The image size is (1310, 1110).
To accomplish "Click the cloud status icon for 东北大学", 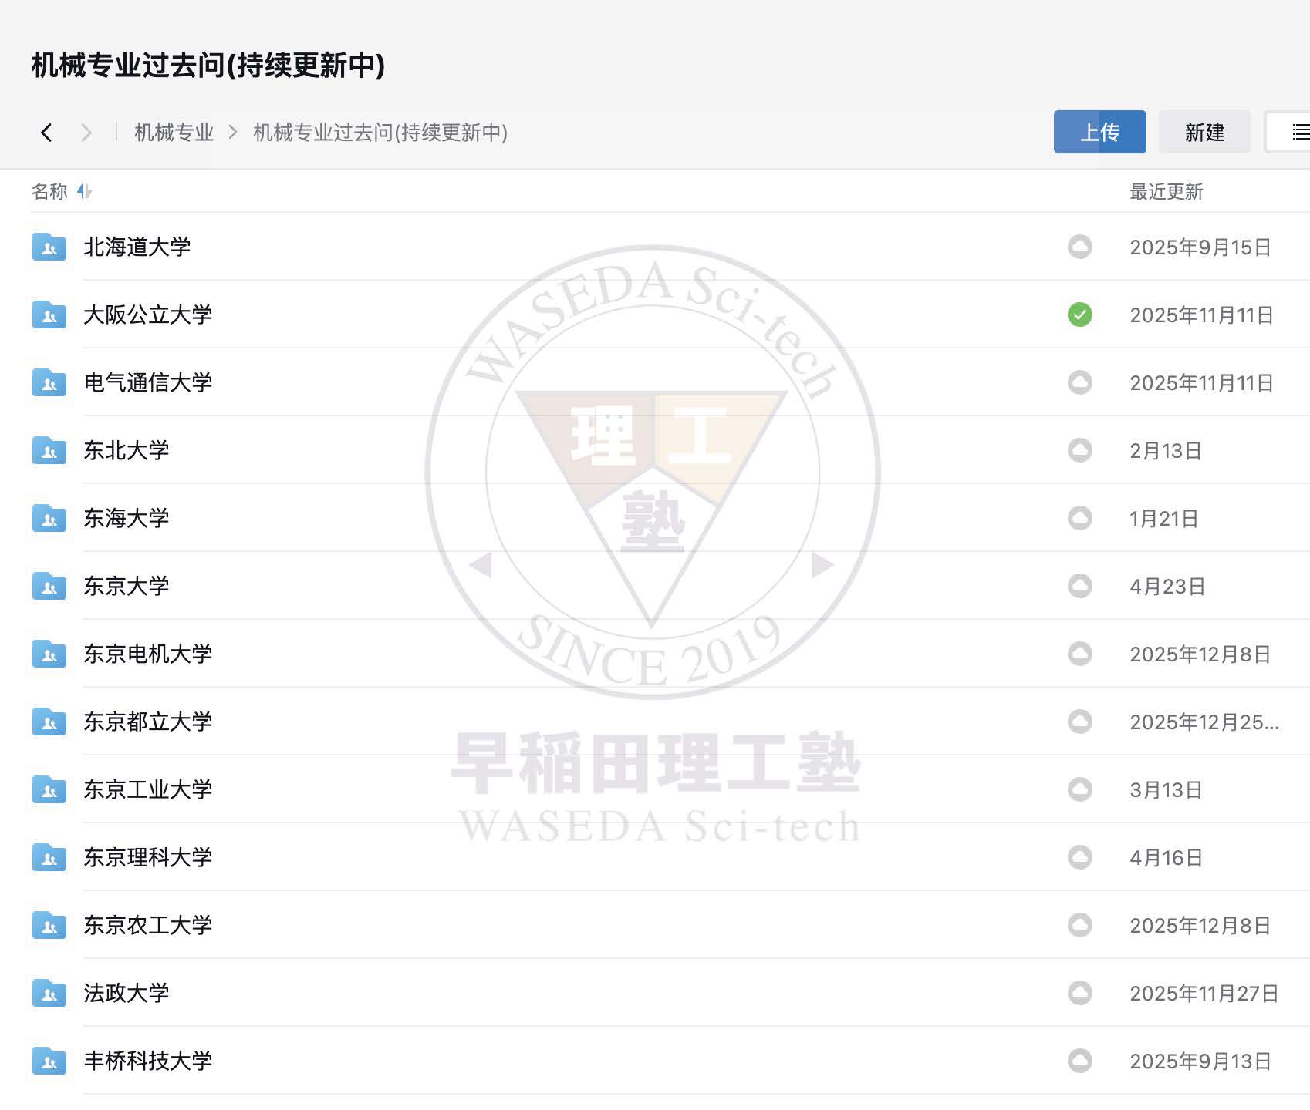I will tap(1080, 450).
